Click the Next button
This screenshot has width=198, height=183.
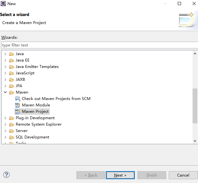(x=120, y=175)
